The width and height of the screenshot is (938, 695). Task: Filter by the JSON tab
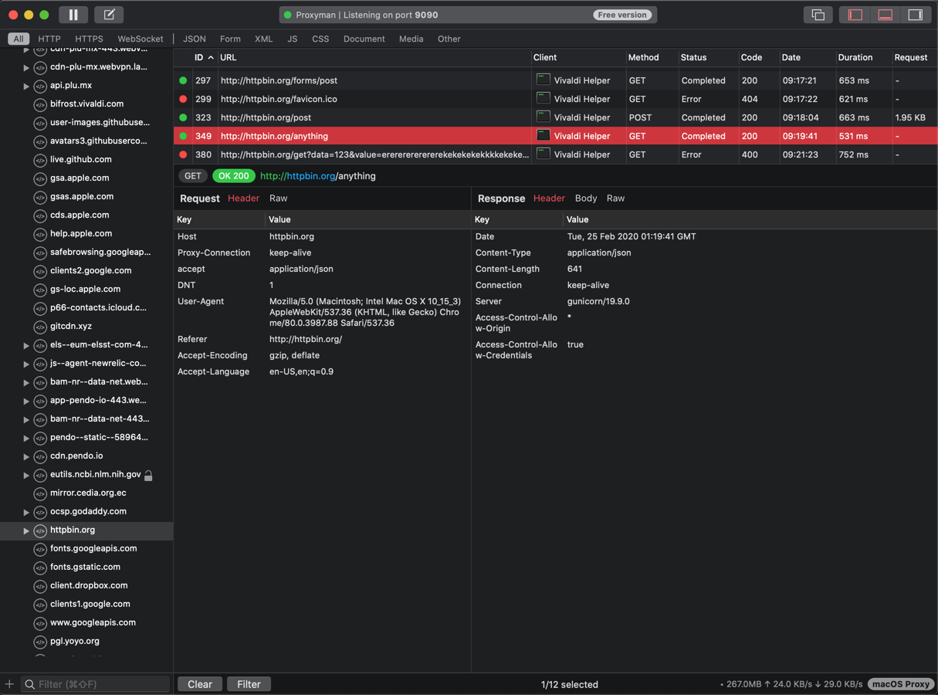(195, 39)
